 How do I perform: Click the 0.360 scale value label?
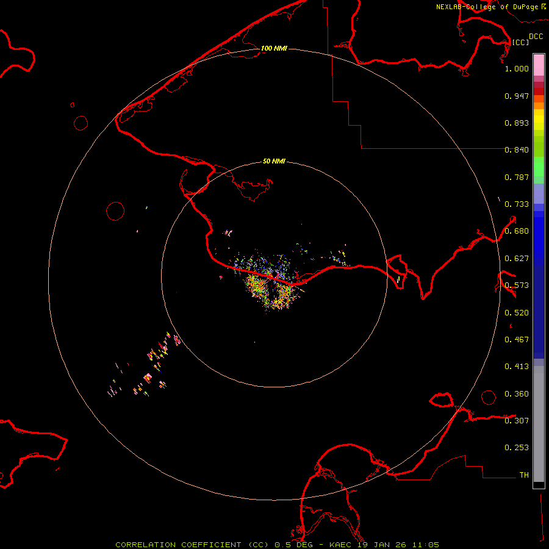517,394
